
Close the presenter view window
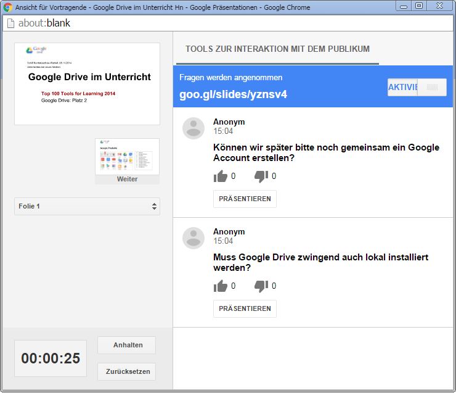point(439,6)
